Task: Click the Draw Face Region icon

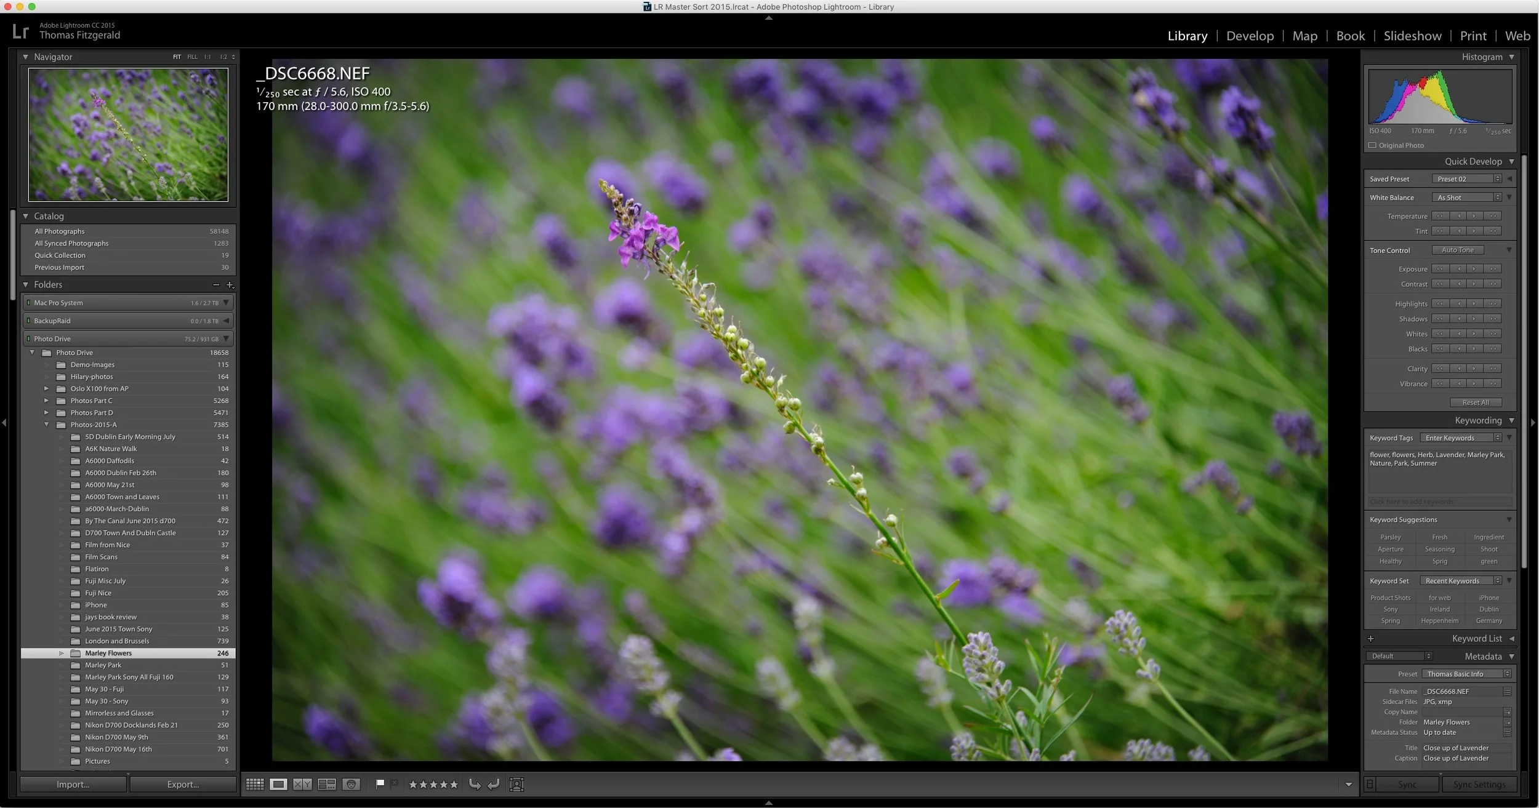Action: coord(516,784)
